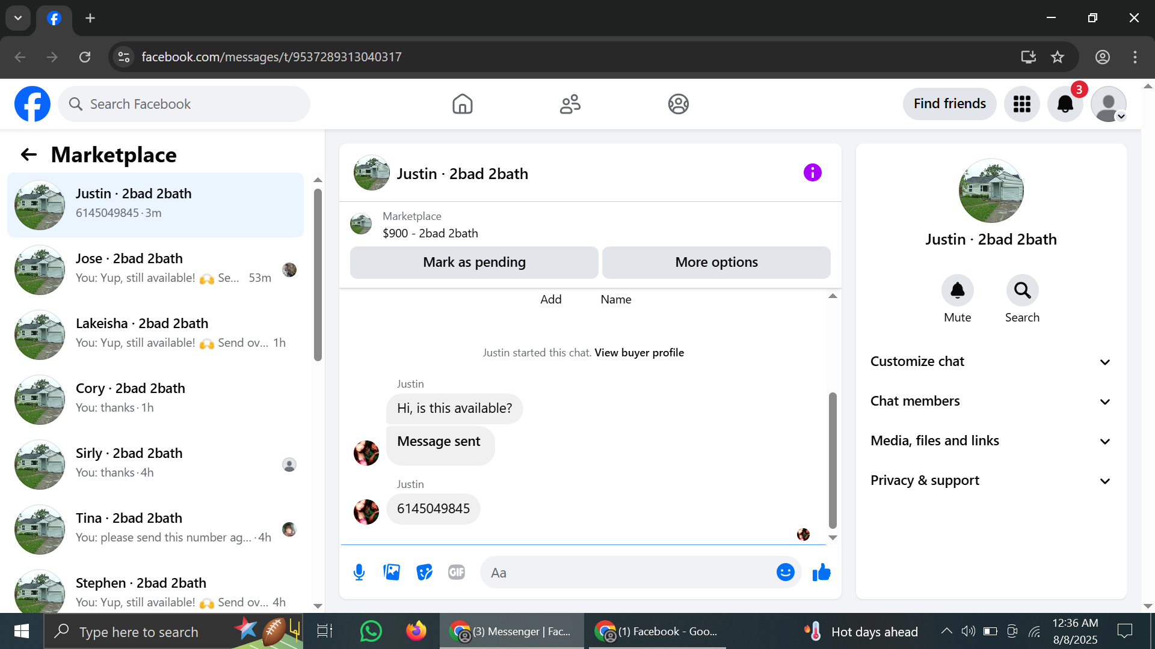
Task: Open the emoji picker in the message box
Action: [785, 573]
